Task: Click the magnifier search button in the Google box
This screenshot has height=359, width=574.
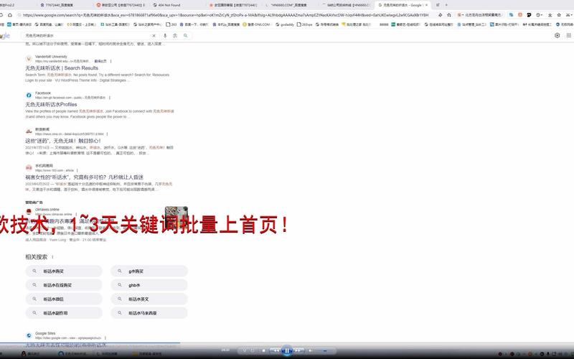Action: (x=186, y=35)
